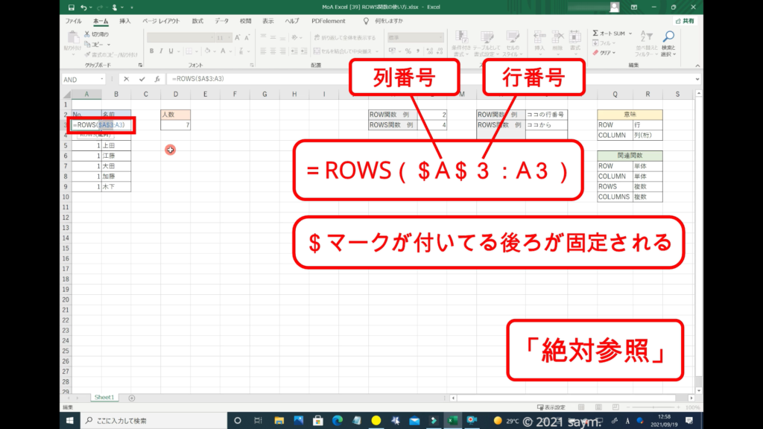763x429 pixels.
Task: Open the Undo history dropdown arrow
Action: 92,7
